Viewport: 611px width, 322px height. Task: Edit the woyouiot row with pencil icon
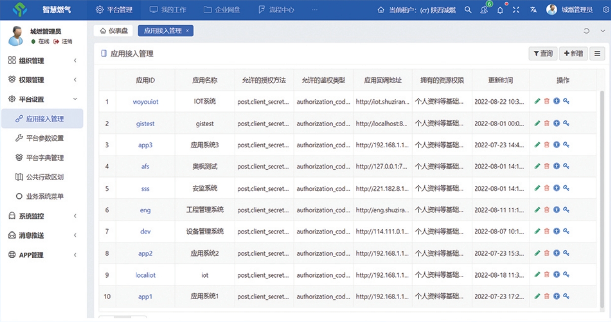537,101
